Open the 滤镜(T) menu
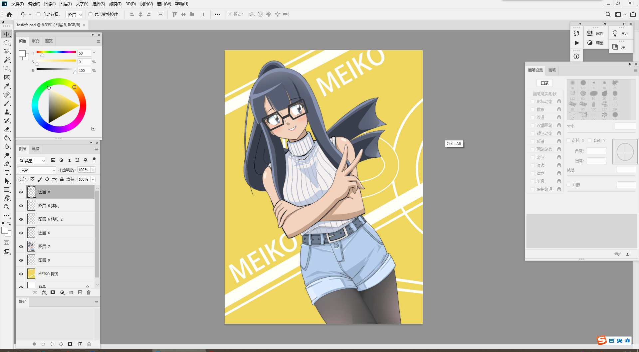The height and width of the screenshot is (352, 639). coord(115,4)
